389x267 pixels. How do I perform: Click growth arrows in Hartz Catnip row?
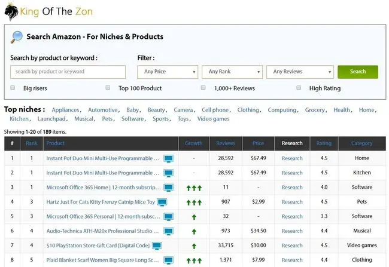pos(194,202)
